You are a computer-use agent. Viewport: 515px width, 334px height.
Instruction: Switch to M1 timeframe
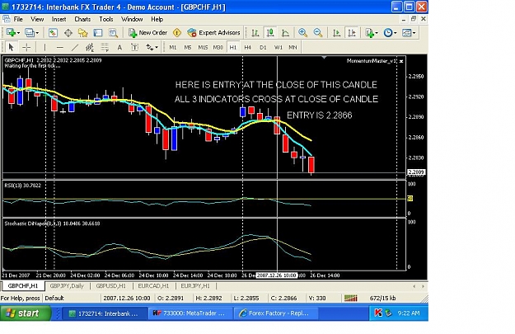pos(173,47)
